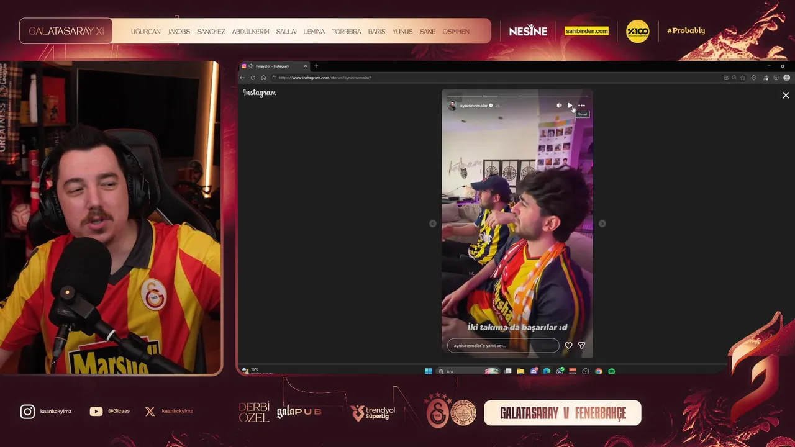Viewport: 795px width, 447px height.
Task: Click the Instagram icon beside kaankcklymz
Action: [27, 412]
